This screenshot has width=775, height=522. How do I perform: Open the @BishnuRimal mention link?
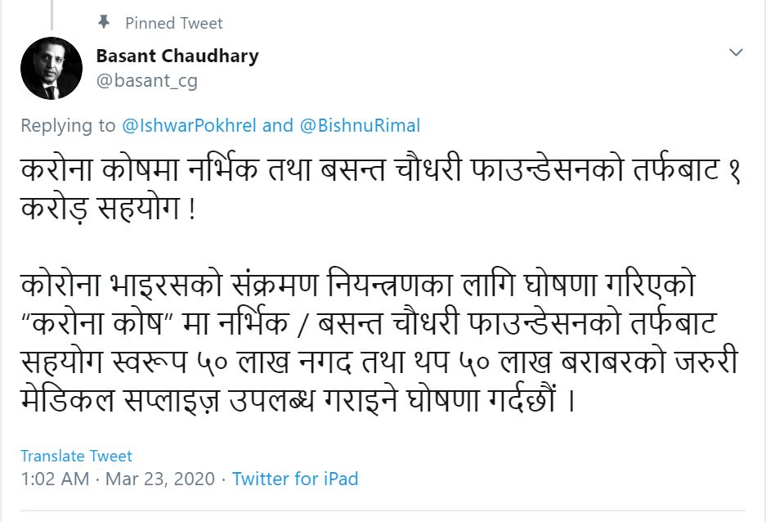(359, 125)
